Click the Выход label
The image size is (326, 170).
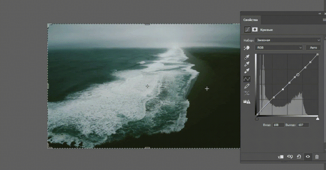(290, 125)
